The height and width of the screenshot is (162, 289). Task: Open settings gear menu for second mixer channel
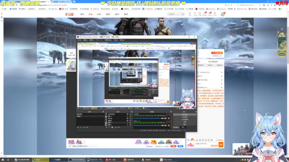(x=169, y=125)
